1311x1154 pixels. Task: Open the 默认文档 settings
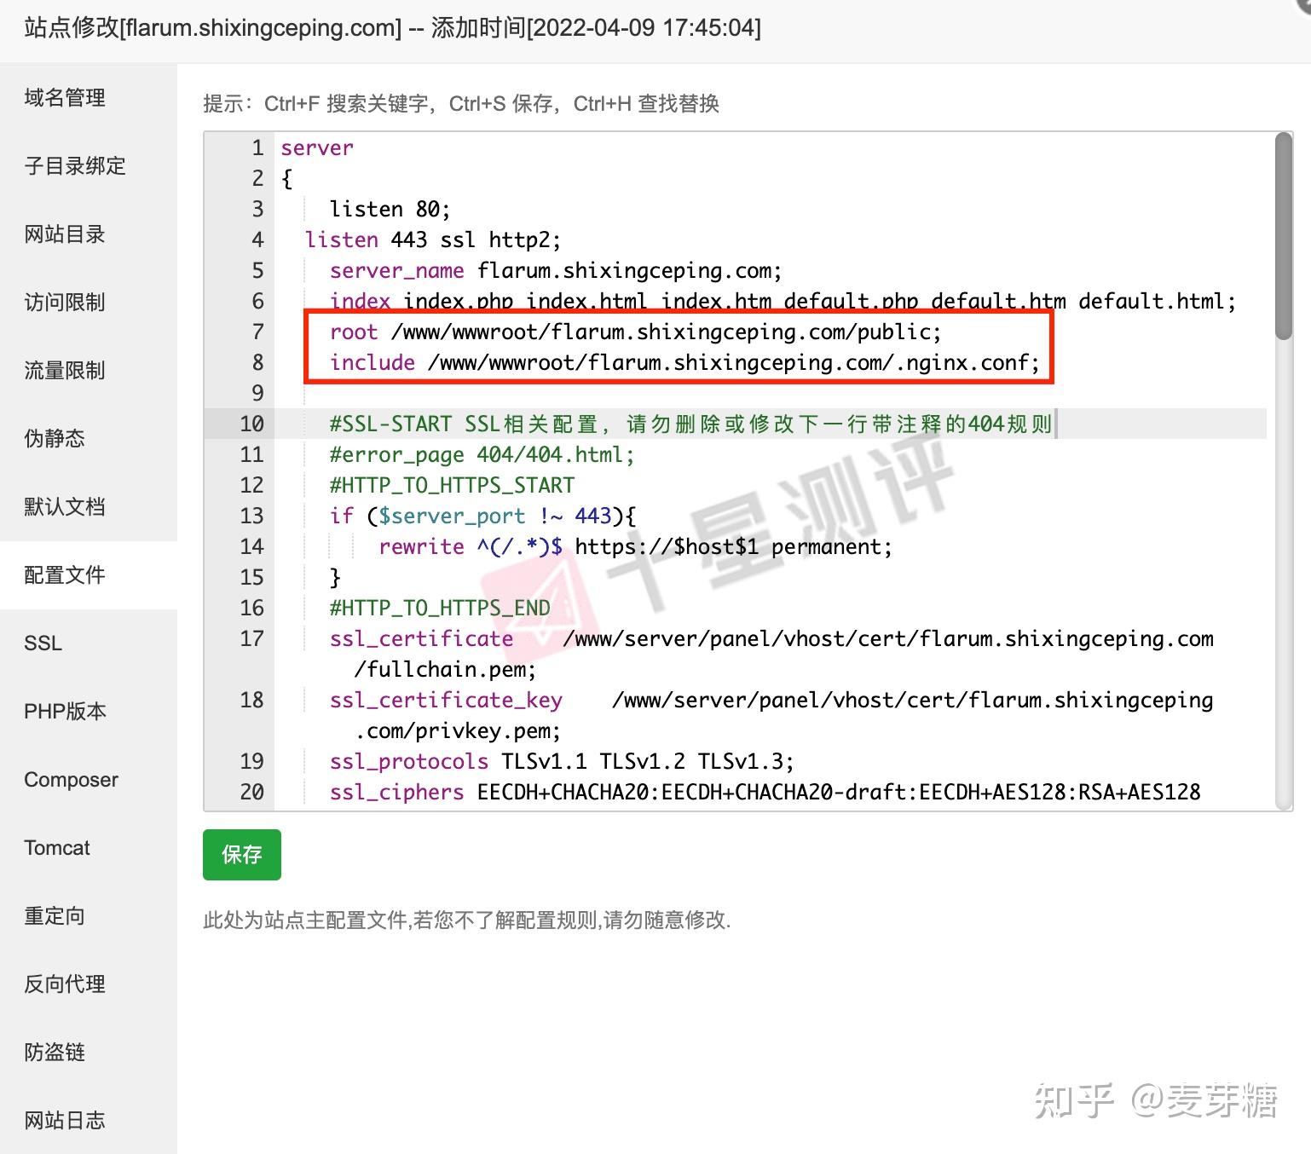pyautogui.click(x=63, y=506)
